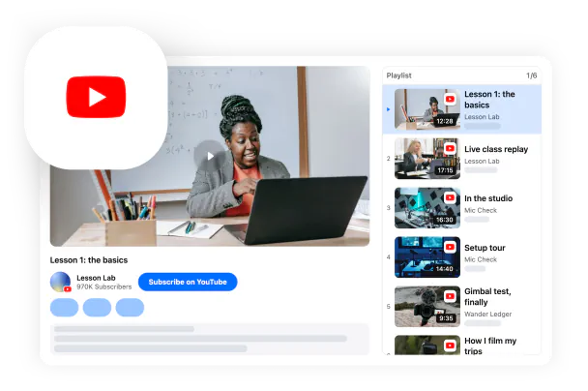Click the main video title Lesson 1: the basics
588x391 pixels.
pos(89,260)
